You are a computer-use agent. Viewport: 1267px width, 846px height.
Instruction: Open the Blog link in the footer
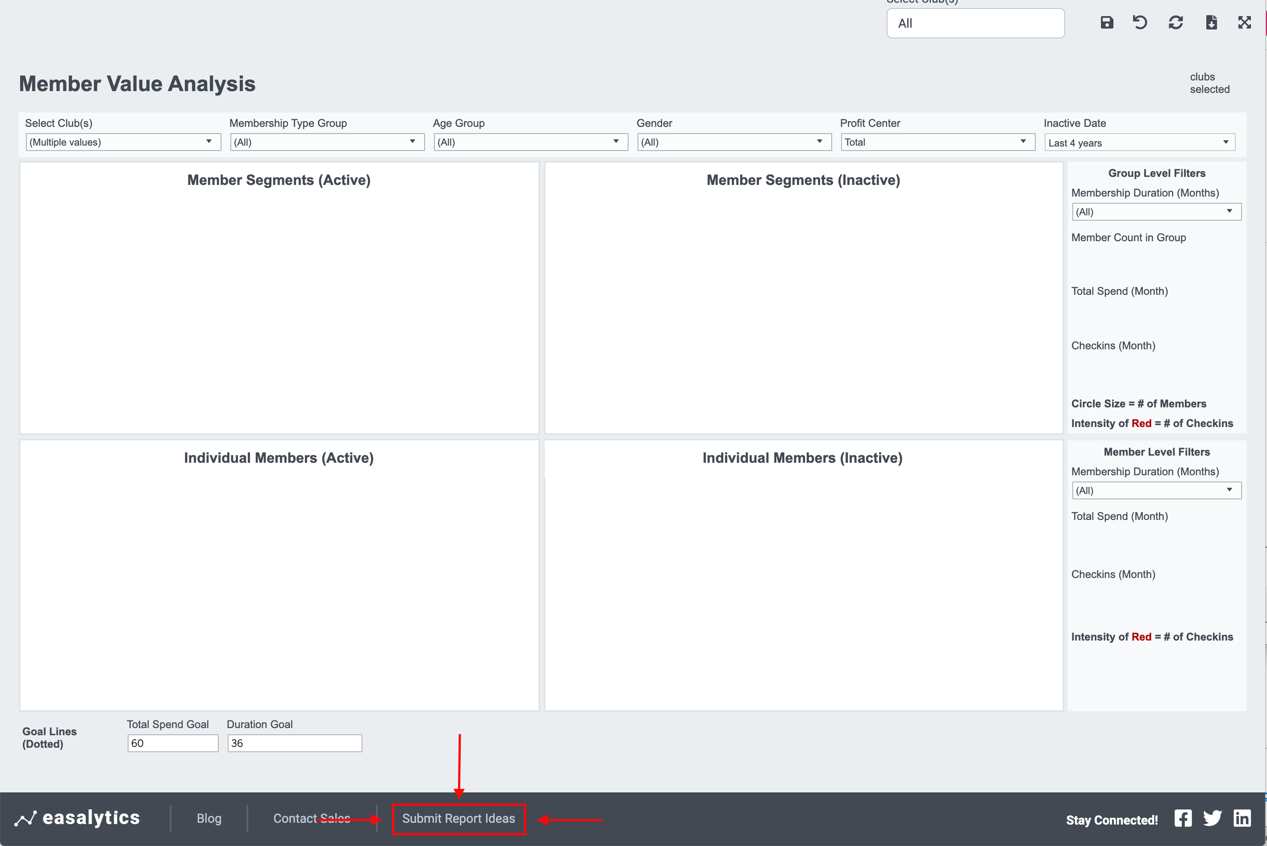point(208,818)
